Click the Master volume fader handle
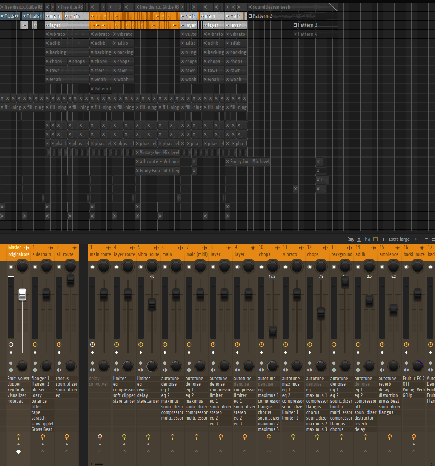The height and width of the screenshot is (466, 435). 22,294
